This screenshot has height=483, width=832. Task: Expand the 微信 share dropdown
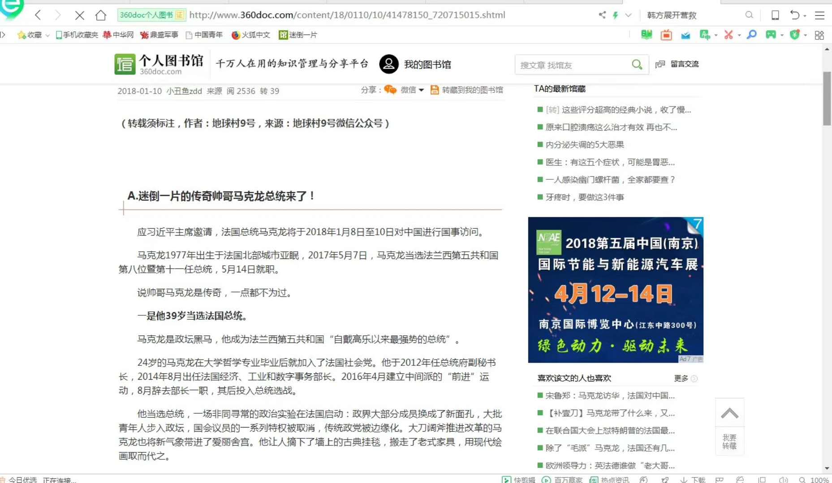pyautogui.click(x=421, y=90)
